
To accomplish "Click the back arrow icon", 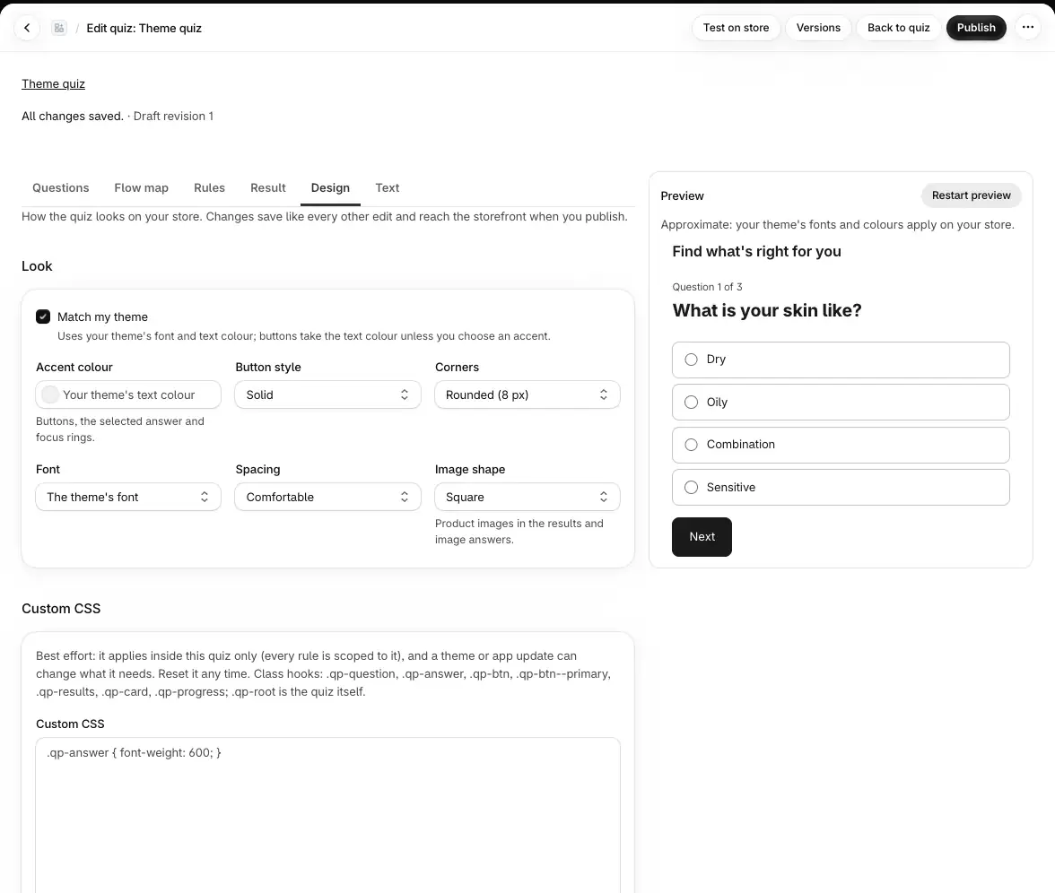I will coord(27,28).
